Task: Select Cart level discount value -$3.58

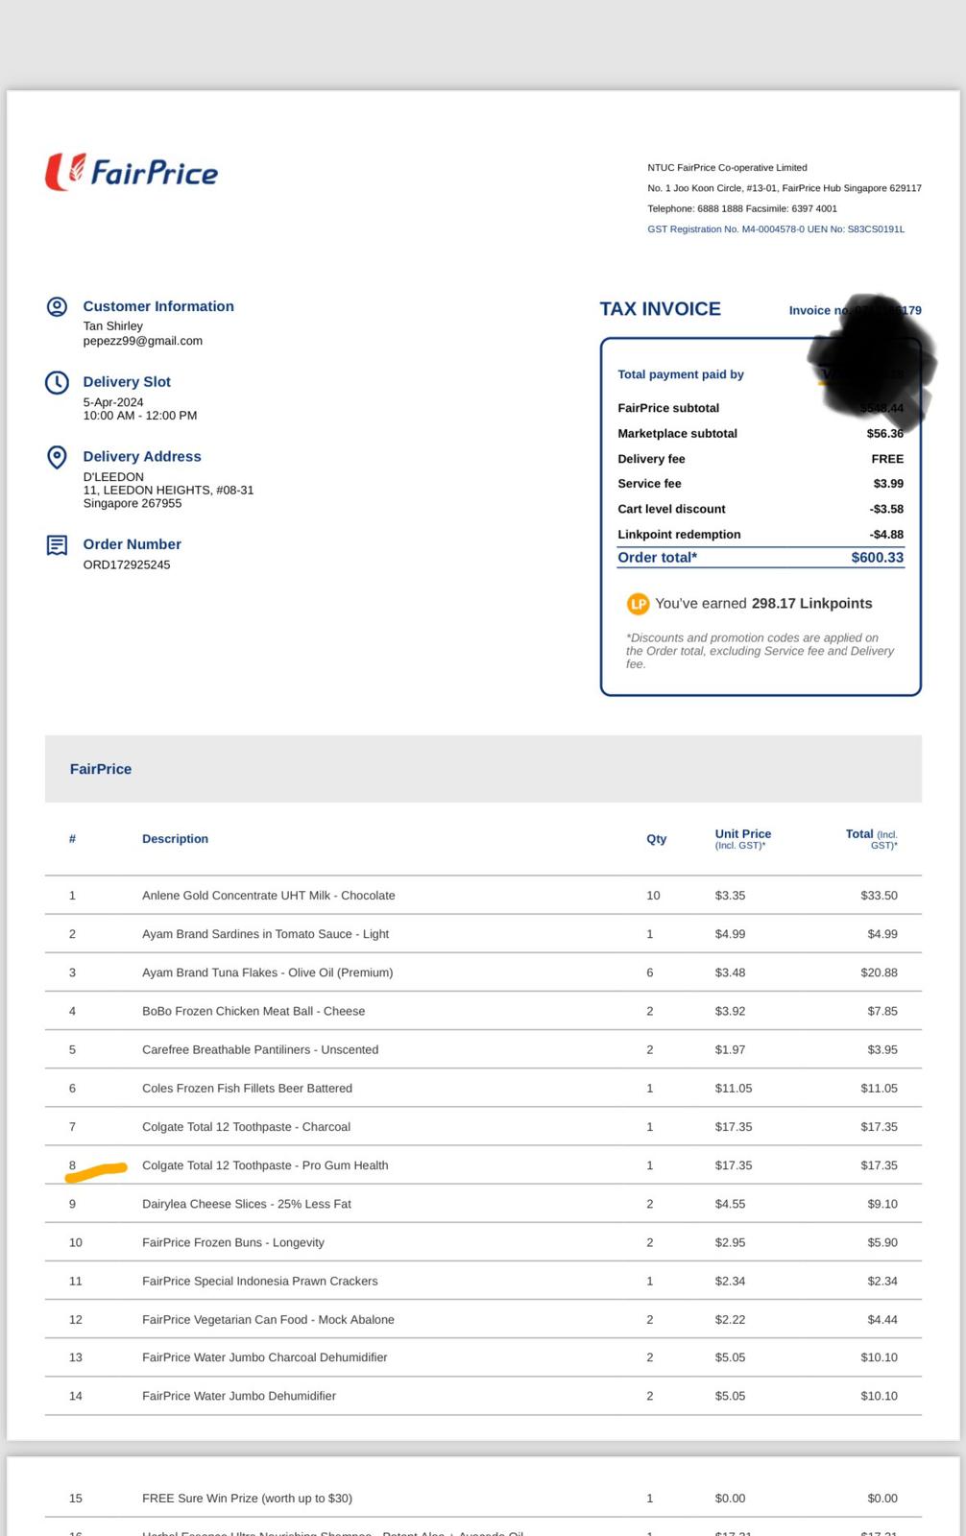Action: 886,509
